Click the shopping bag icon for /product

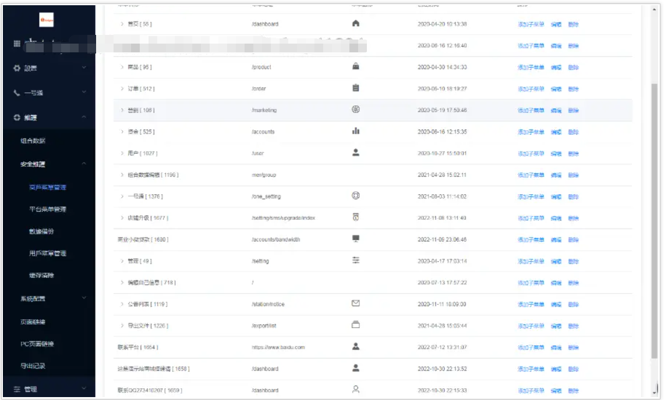pyautogui.click(x=356, y=66)
